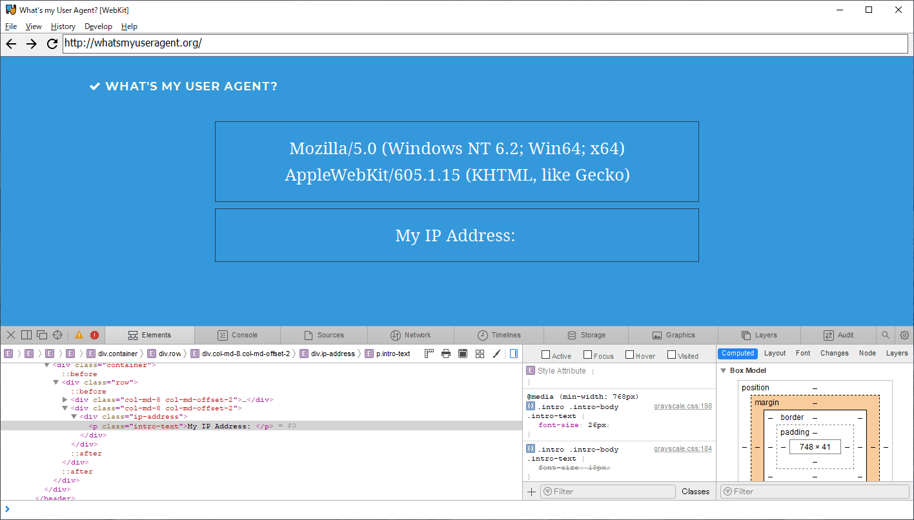
Task: Expand the first col-md-8 div node
Action: 65,399
